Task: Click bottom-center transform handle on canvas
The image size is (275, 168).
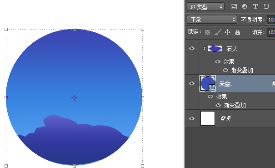Action: (x=74, y=166)
